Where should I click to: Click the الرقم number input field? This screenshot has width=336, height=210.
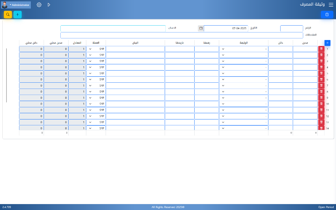[x=291, y=29]
